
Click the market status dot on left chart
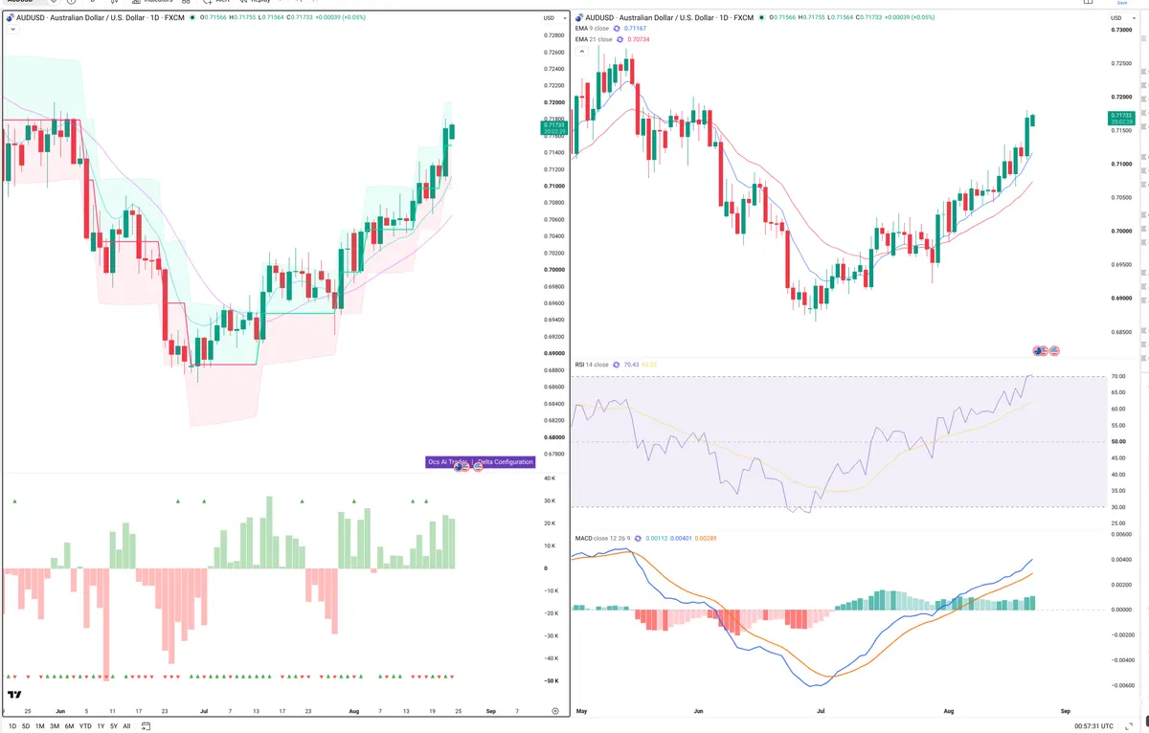191,17
